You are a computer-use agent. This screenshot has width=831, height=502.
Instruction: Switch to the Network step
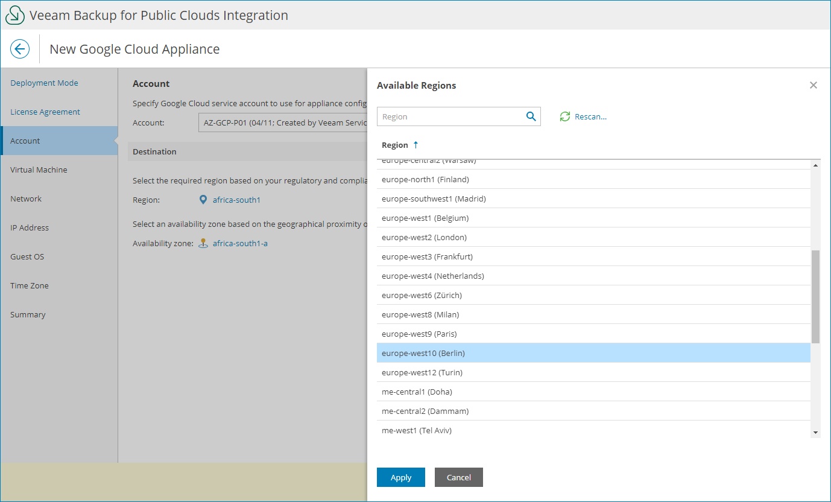click(25, 199)
